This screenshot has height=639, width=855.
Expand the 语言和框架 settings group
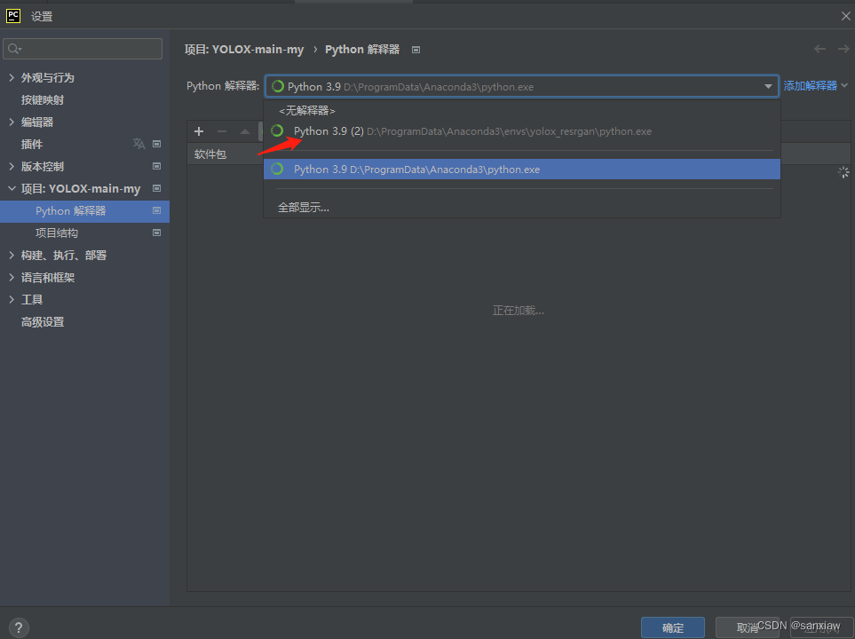point(12,278)
